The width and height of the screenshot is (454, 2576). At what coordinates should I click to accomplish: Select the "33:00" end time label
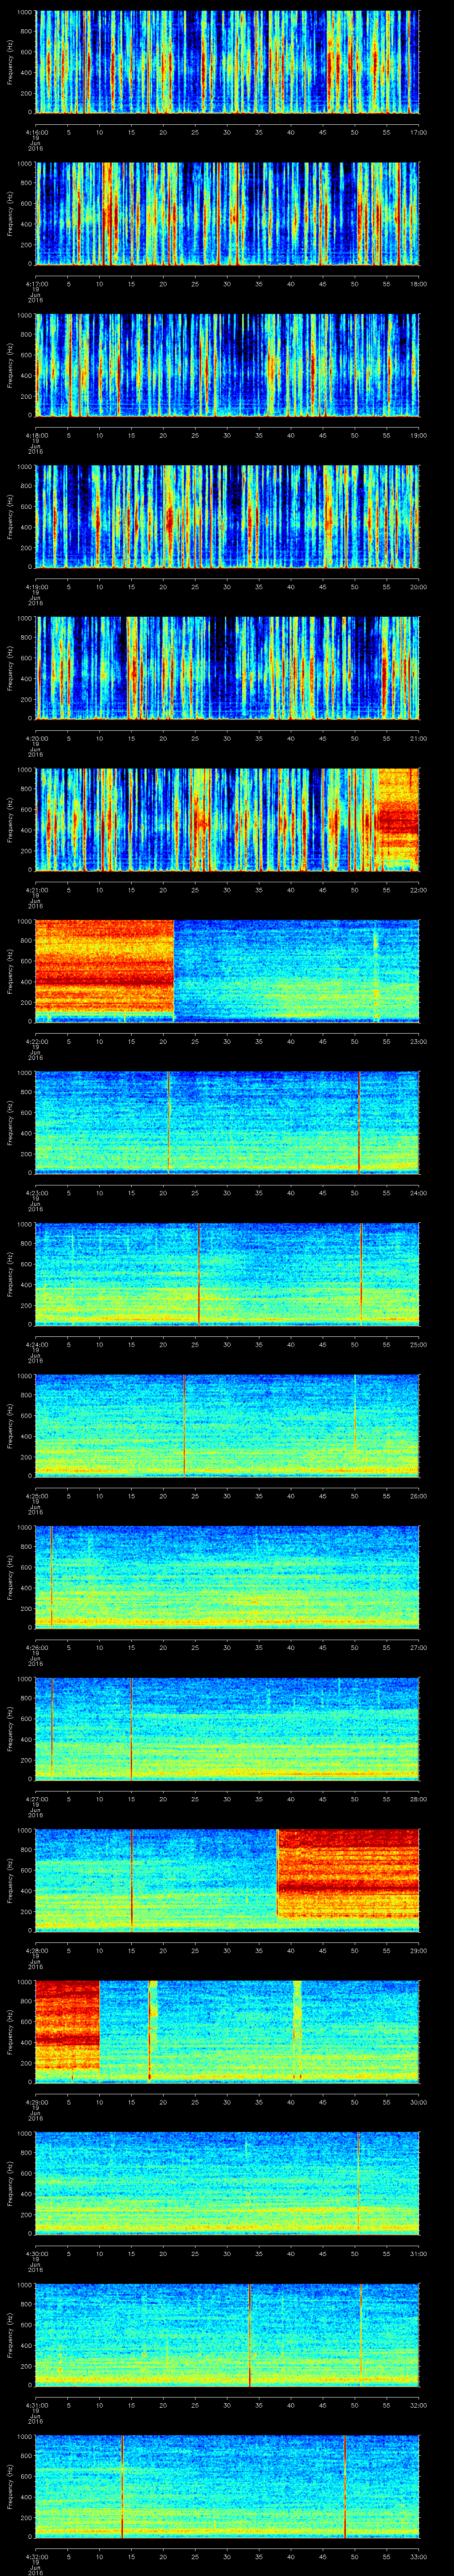(418, 2556)
